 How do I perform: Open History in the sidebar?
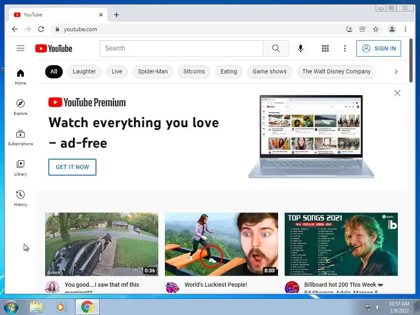tap(21, 198)
